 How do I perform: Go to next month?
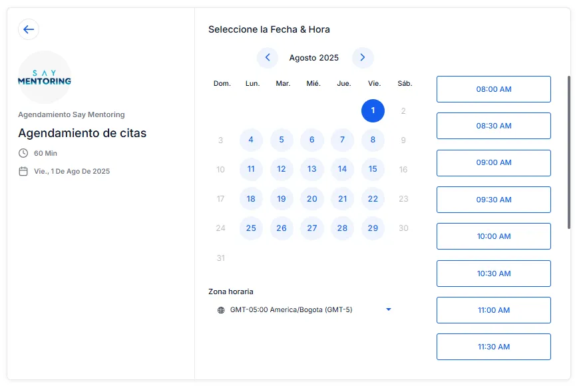coord(363,58)
